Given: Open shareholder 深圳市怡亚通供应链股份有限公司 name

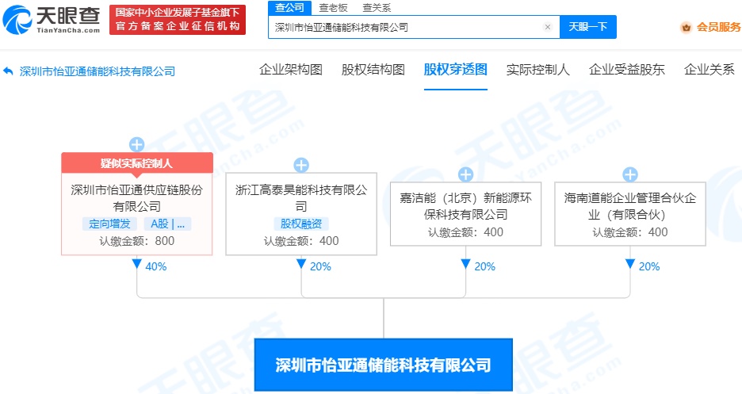Looking at the screenshot, I should click(x=137, y=198).
